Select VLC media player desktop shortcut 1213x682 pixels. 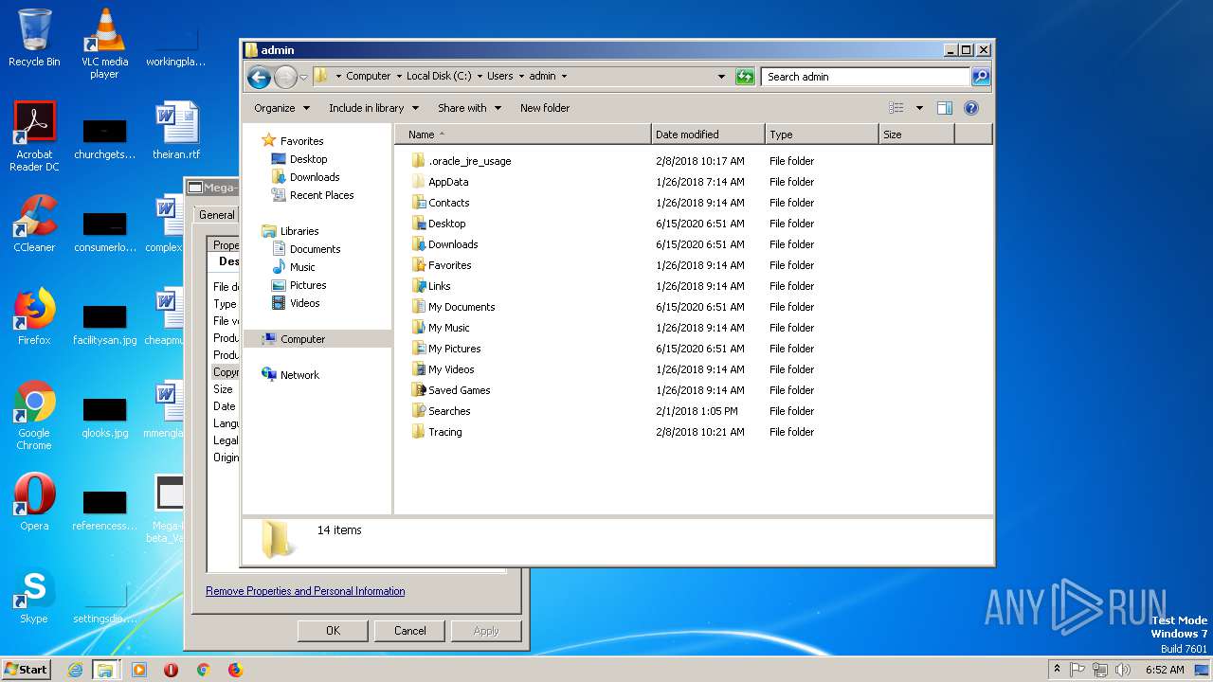pos(104,44)
